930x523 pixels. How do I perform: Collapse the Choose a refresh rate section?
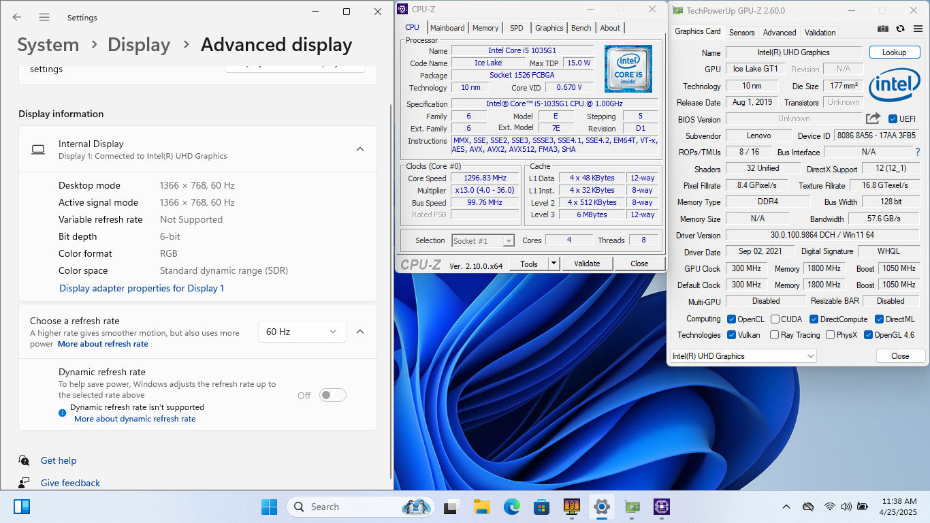360,332
